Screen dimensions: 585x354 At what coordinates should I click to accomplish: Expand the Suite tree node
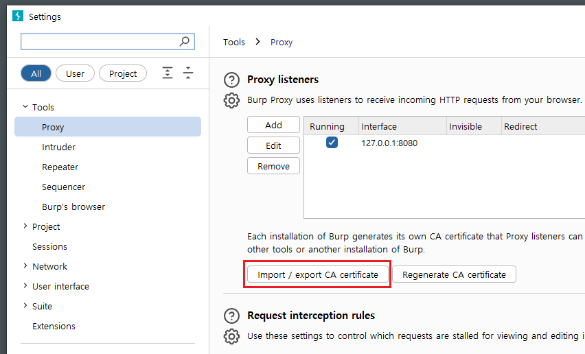click(x=25, y=305)
